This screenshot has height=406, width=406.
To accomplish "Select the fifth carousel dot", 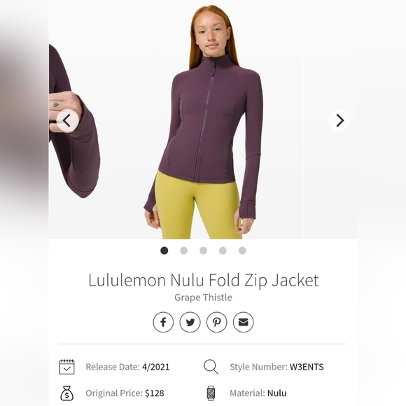I will 242,251.
